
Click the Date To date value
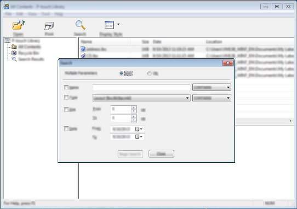(x=121, y=137)
